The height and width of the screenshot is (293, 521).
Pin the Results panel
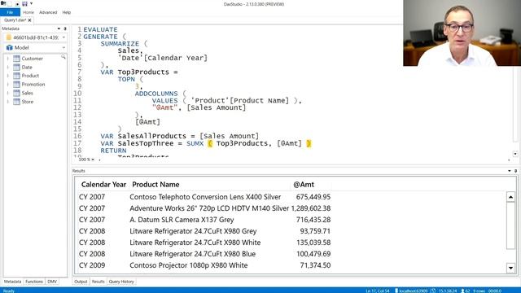coord(515,171)
